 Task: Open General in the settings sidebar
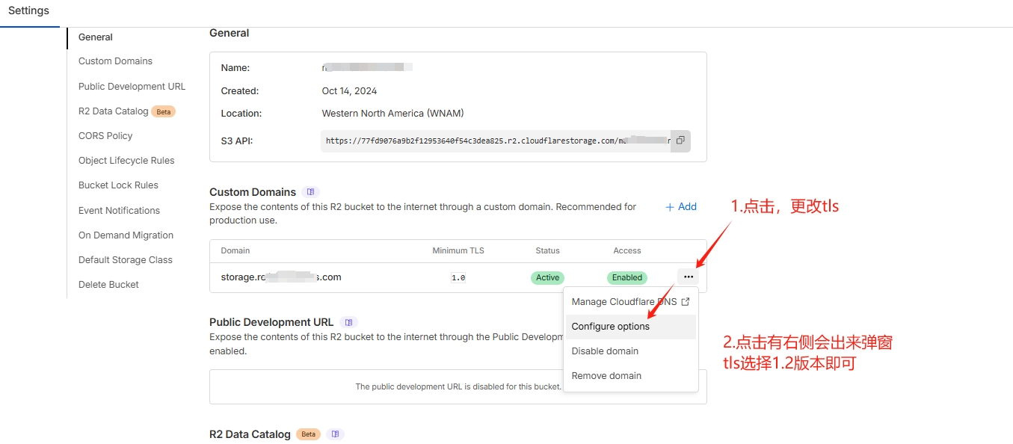click(x=96, y=37)
